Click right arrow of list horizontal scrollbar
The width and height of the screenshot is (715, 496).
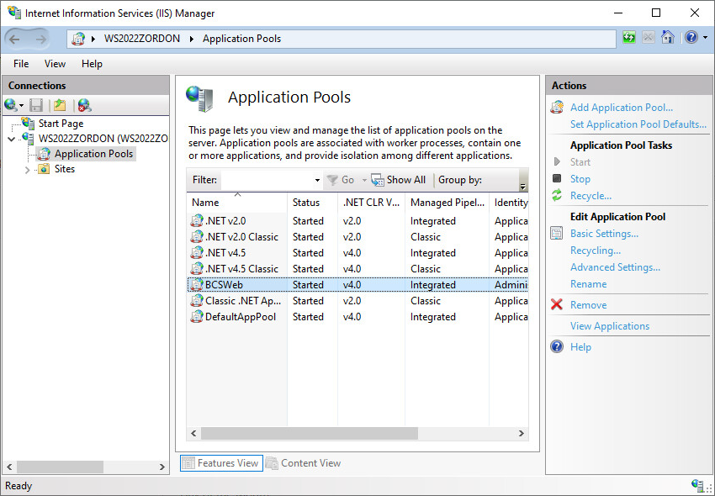click(522, 434)
